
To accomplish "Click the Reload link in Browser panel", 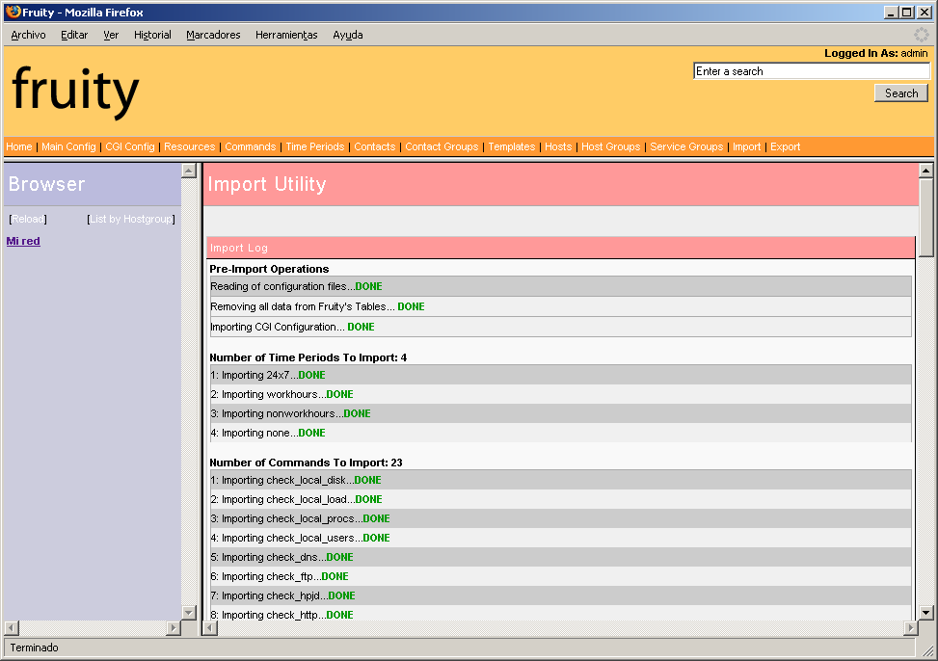I will tap(28, 219).
